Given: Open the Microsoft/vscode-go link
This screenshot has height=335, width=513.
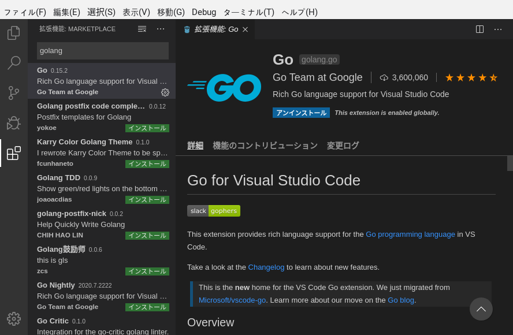Looking at the screenshot, I should coord(232,300).
